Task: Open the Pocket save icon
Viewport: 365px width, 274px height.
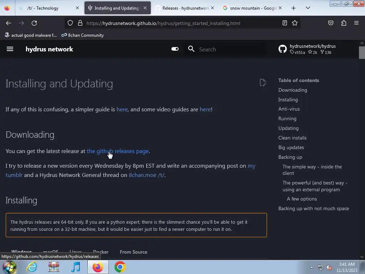Action: click(330, 23)
